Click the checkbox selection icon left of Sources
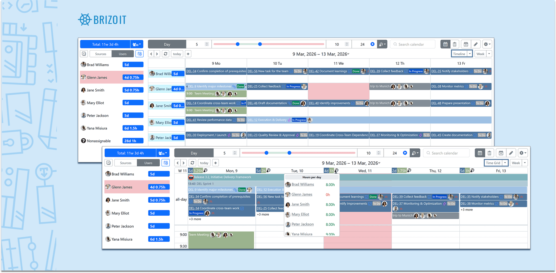This screenshot has width=556, height=273. pos(84,54)
